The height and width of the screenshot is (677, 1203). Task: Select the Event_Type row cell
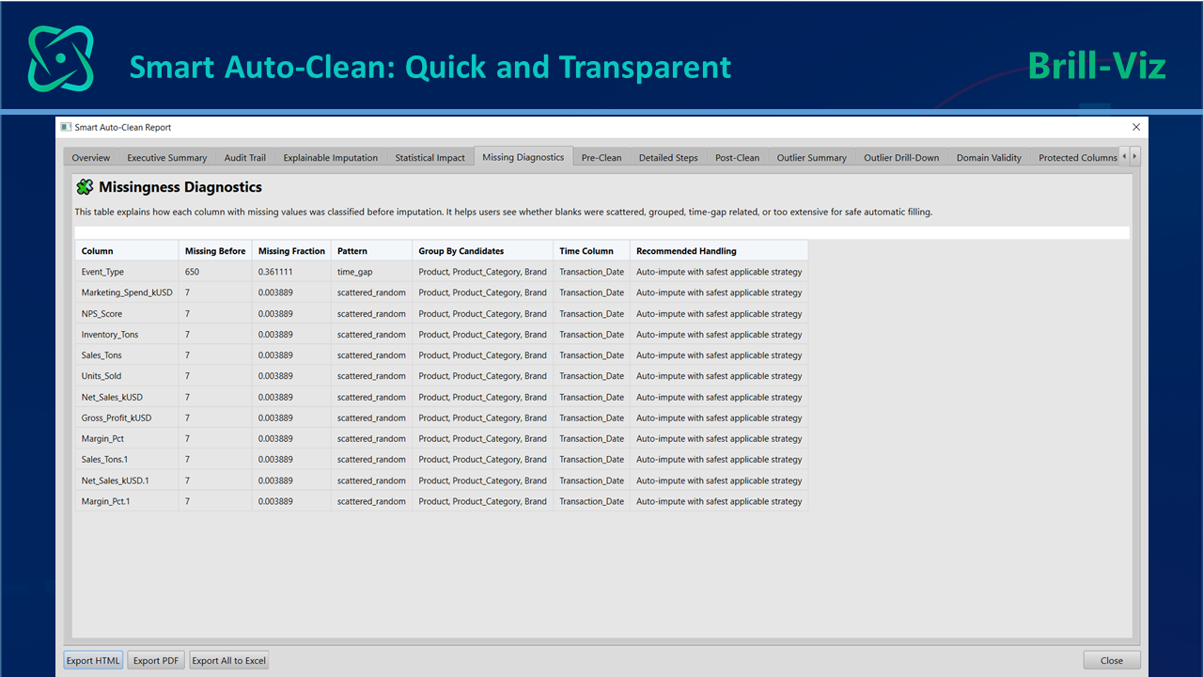[127, 272]
